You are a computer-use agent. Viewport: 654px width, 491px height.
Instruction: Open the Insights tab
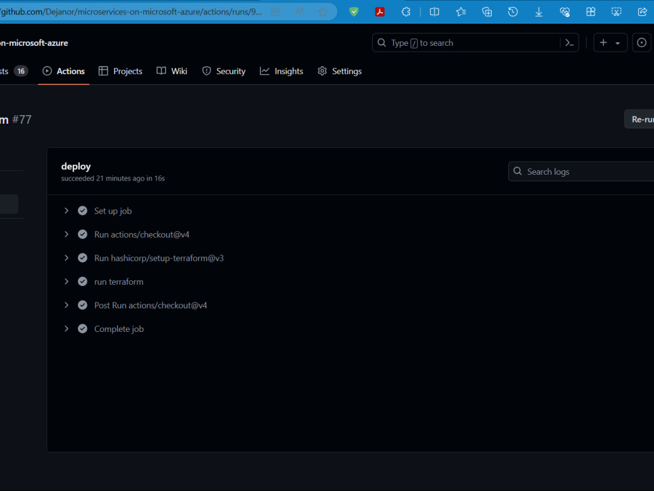(x=281, y=71)
